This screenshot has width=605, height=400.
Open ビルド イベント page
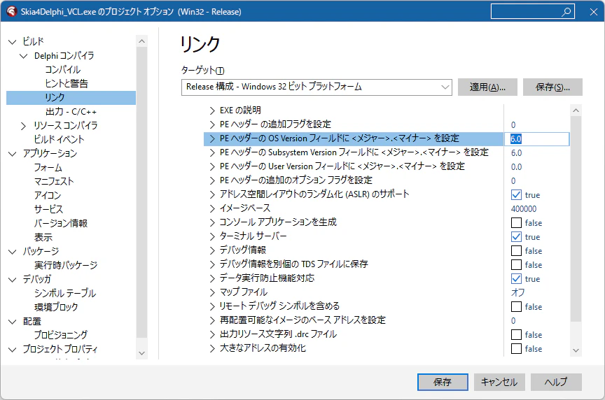(59, 139)
